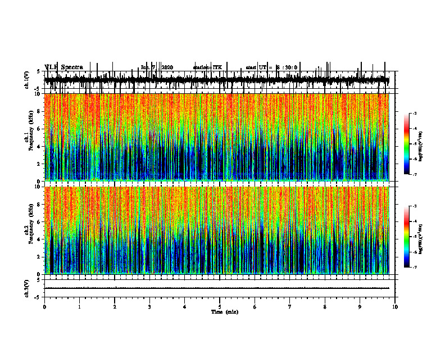The height and width of the screenshot is (344, 445).
Task: Click the "4" kHz tick of ch.1 spectrogram
Action: click(39, 147)
